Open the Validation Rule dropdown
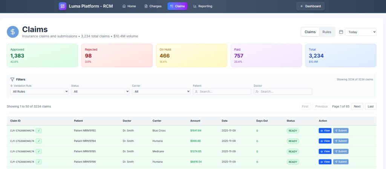Viewport: 386px width, 169px height. (39, 91)
